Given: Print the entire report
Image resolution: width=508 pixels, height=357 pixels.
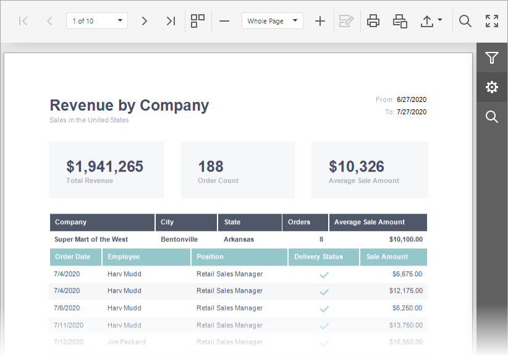Looking at the screenshot, I should click(373, 21).
